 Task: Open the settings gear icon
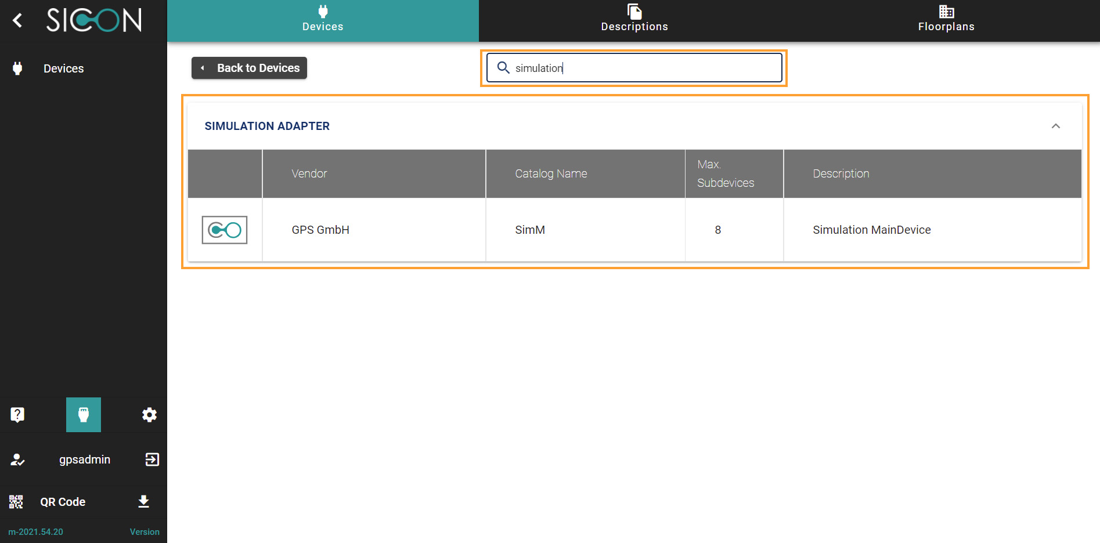tap(149, 415)
